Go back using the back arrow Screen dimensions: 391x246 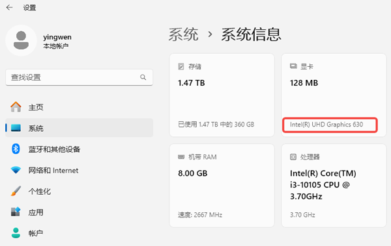coord(10,7)
